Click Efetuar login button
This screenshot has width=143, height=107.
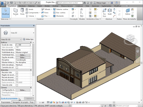pos(100,3)
